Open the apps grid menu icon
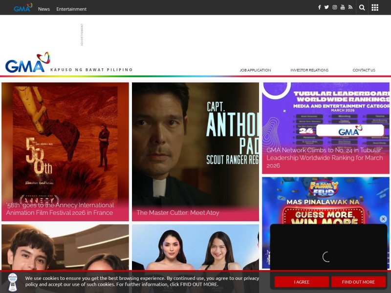The height and width of the screenshot is (293, 391). click(375, 7)
